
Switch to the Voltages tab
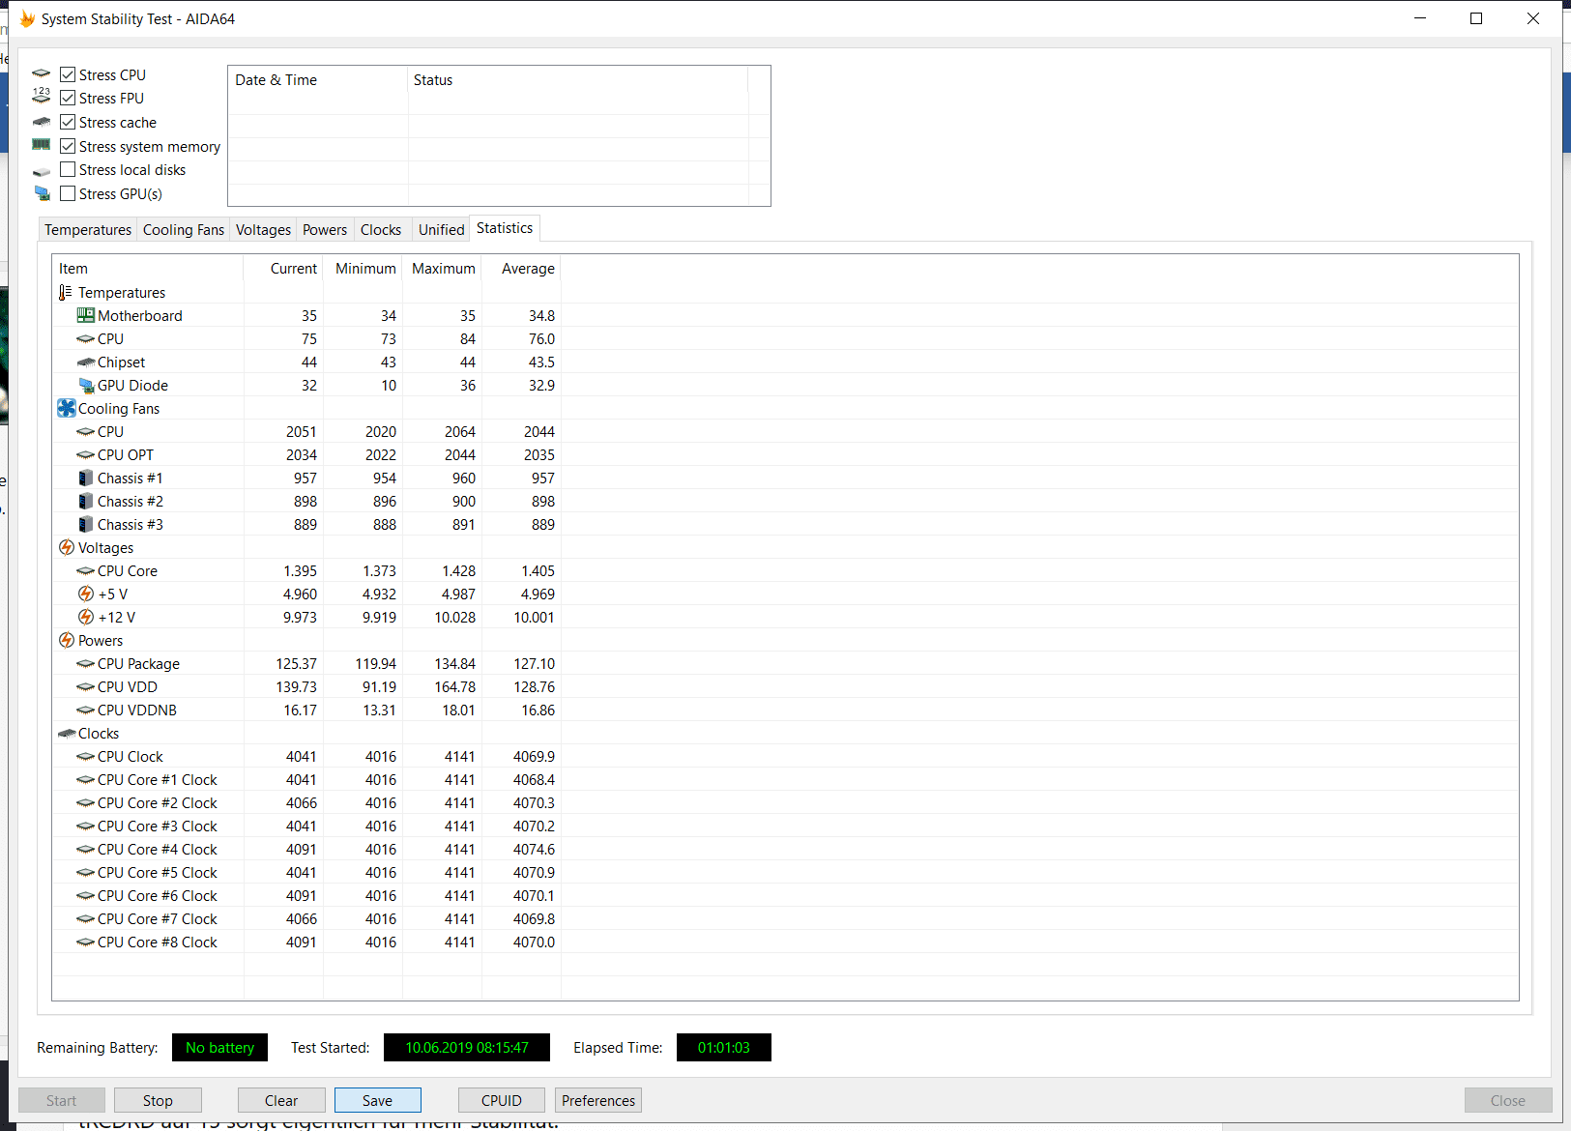(x=263, y=229)
